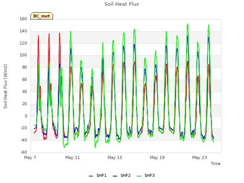Click the 120 y-axis tick label
The height and width of the screenshot is (183, 244).
(x=23, y=43)
